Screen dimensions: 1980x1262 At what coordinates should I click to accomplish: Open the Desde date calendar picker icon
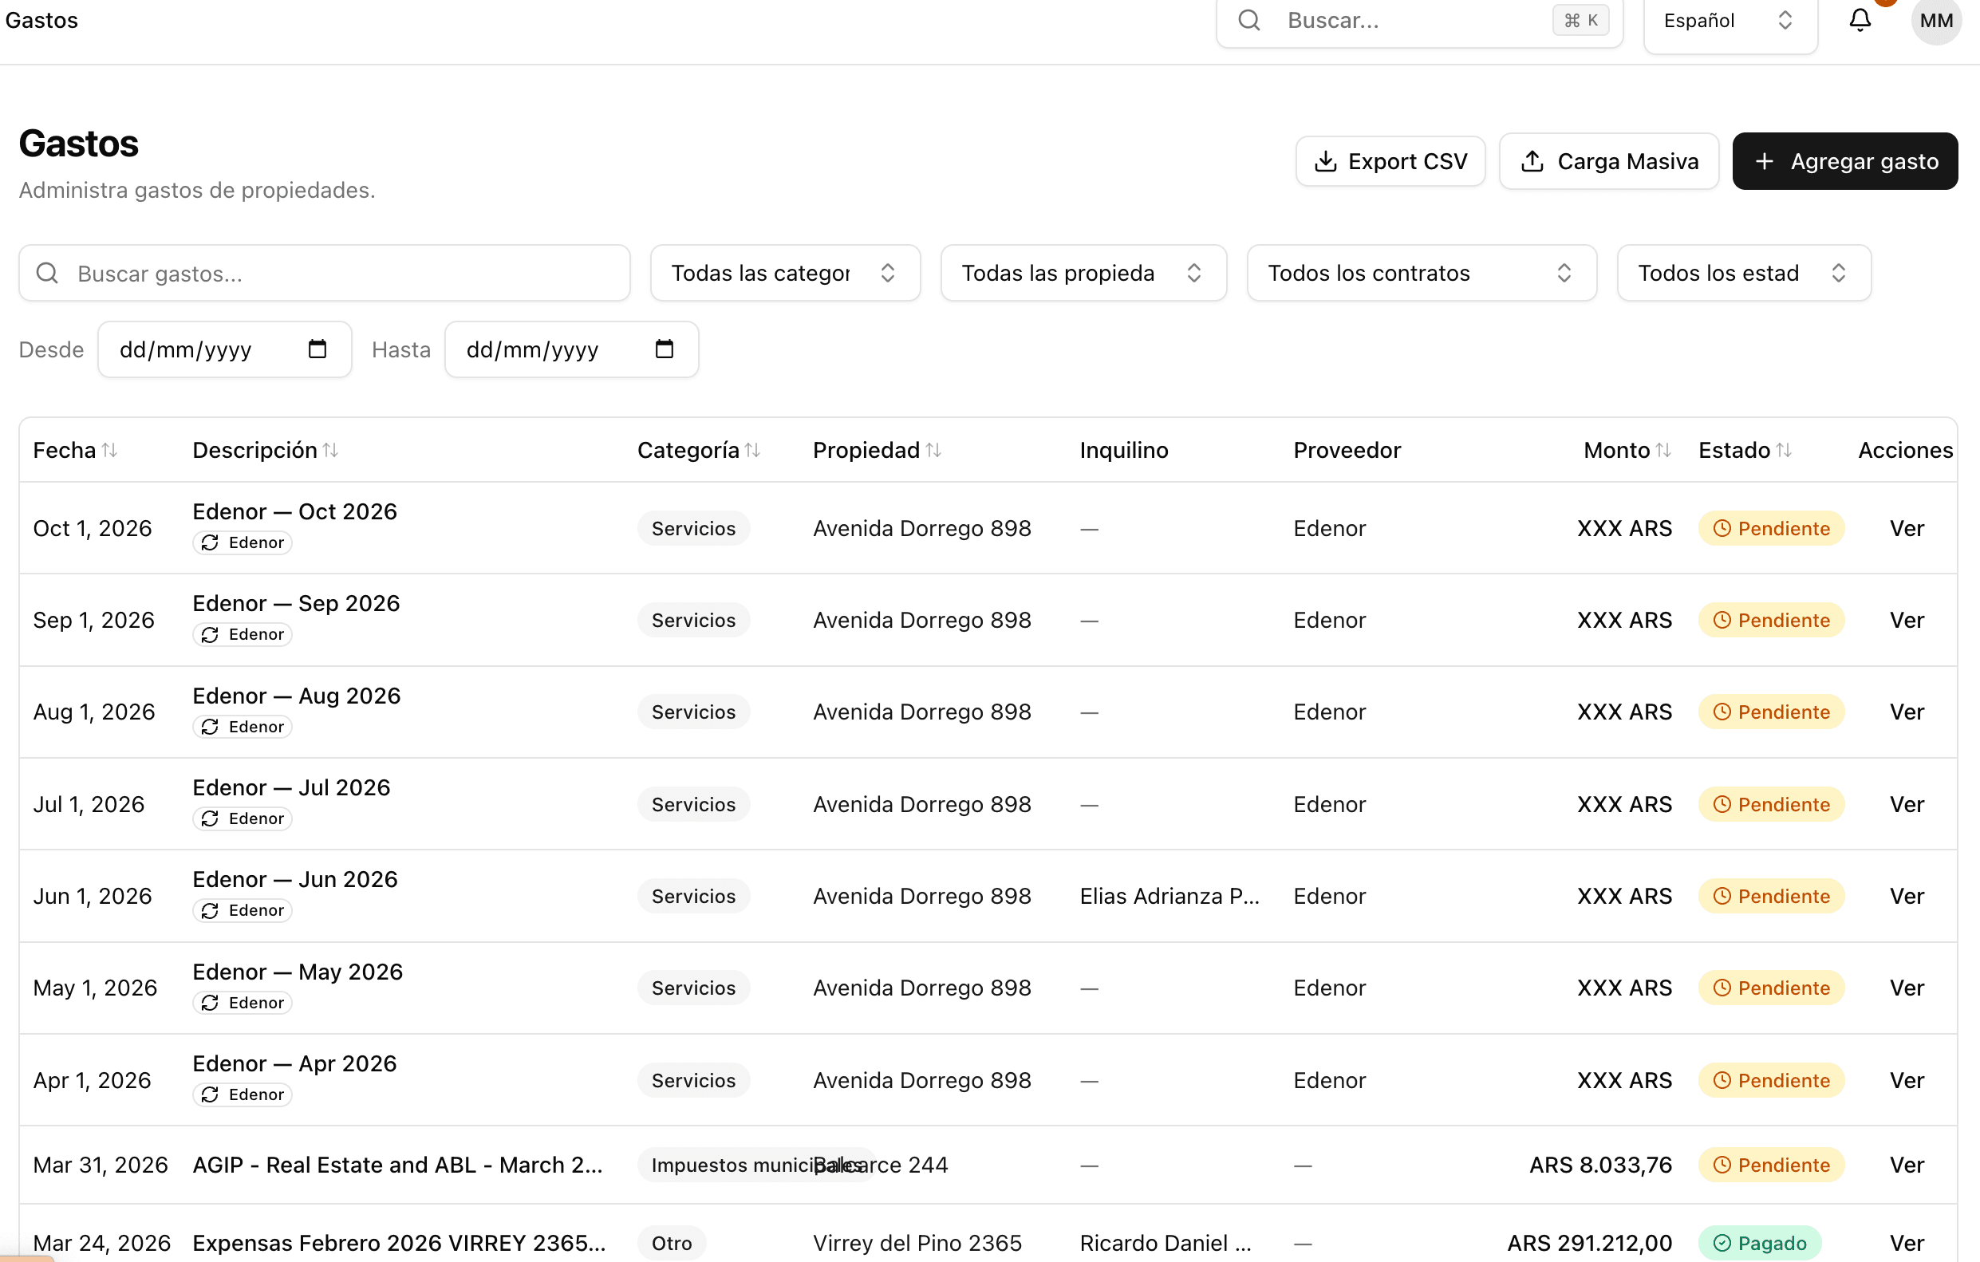pyautogui.click(x=318, y=349)
